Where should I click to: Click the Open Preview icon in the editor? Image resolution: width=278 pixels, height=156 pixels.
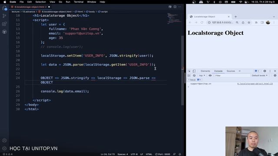pyautogui.click(x=170, y=7)
